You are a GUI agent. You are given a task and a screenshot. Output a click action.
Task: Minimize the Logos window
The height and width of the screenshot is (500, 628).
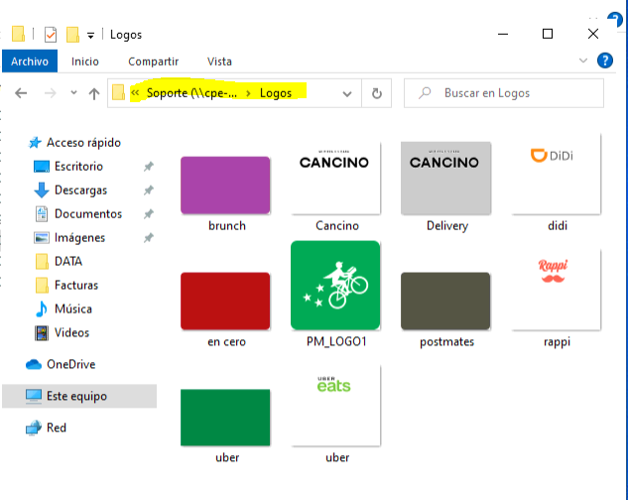[503, 34]
